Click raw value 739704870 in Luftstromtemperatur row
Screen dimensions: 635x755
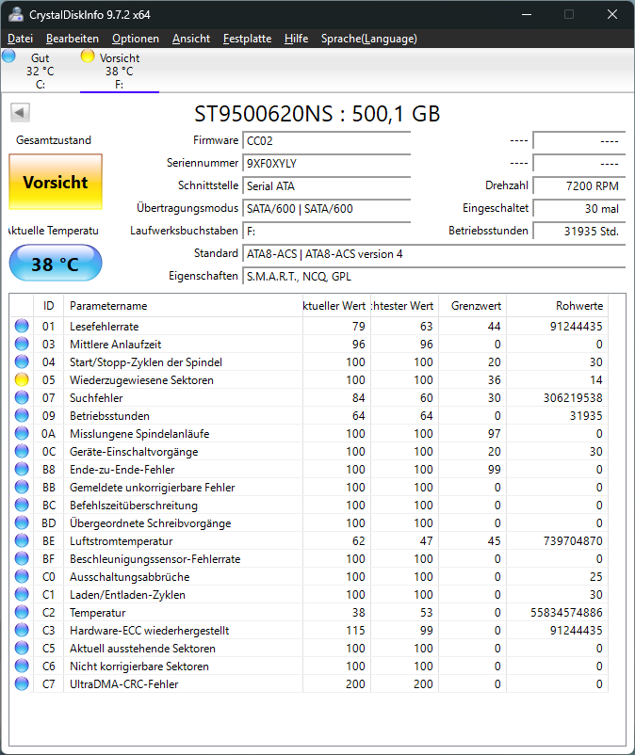tap(573, 541)
